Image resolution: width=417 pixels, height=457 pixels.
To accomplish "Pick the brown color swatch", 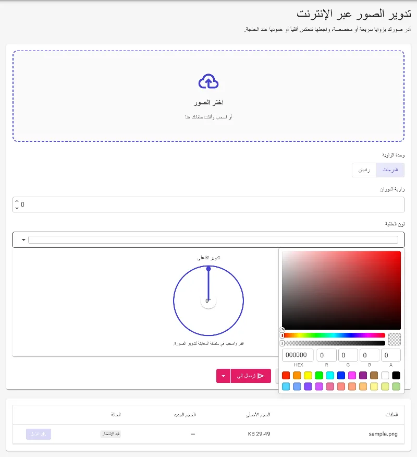I will click(374, 376).
